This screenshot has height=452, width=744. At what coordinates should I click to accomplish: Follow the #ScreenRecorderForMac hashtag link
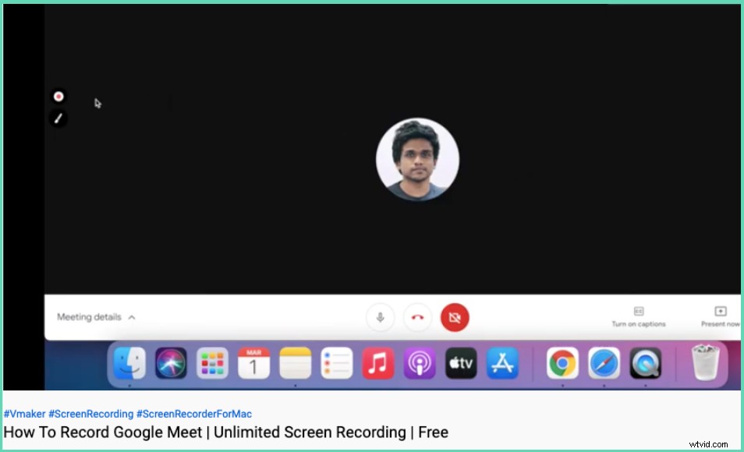coord(193,414)
